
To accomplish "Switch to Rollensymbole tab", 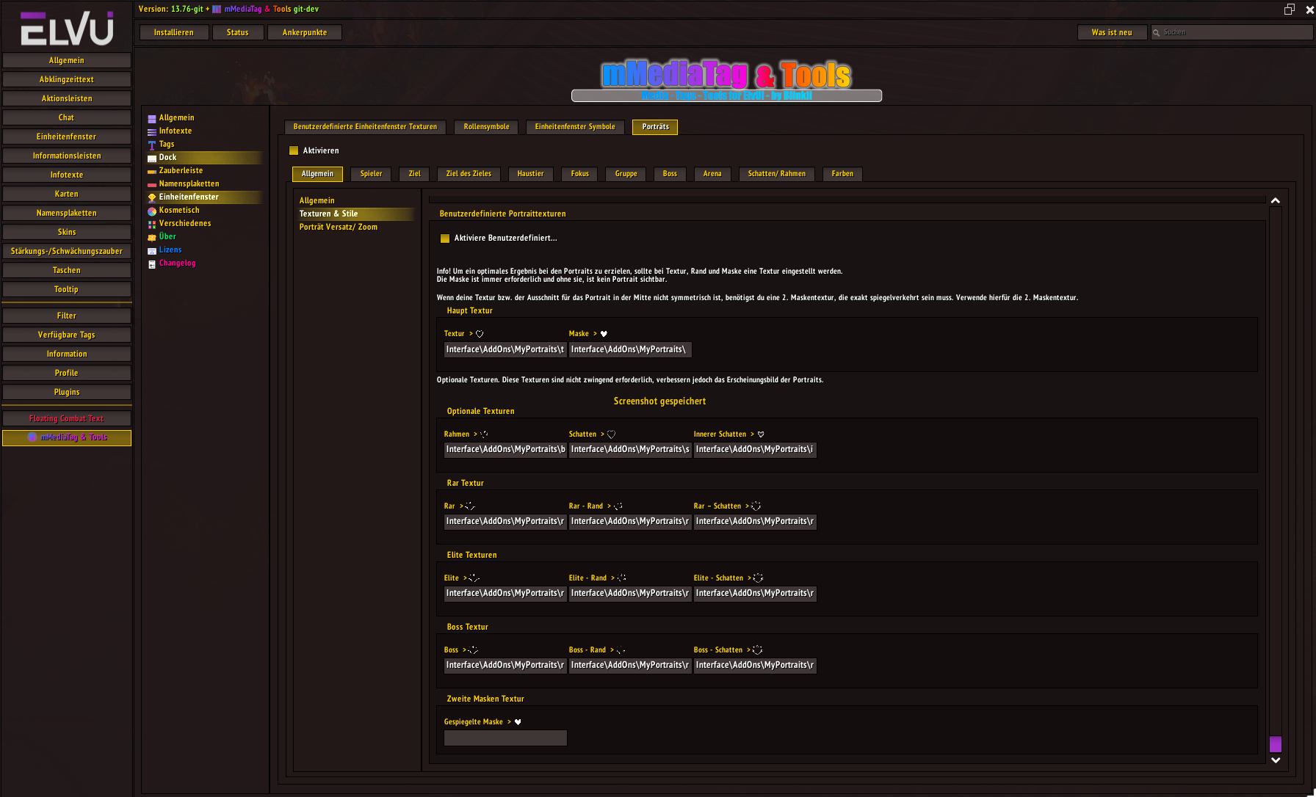I will coord(486,127).
